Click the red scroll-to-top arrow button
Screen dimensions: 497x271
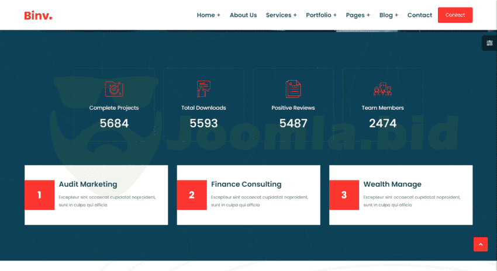[480, 244]
